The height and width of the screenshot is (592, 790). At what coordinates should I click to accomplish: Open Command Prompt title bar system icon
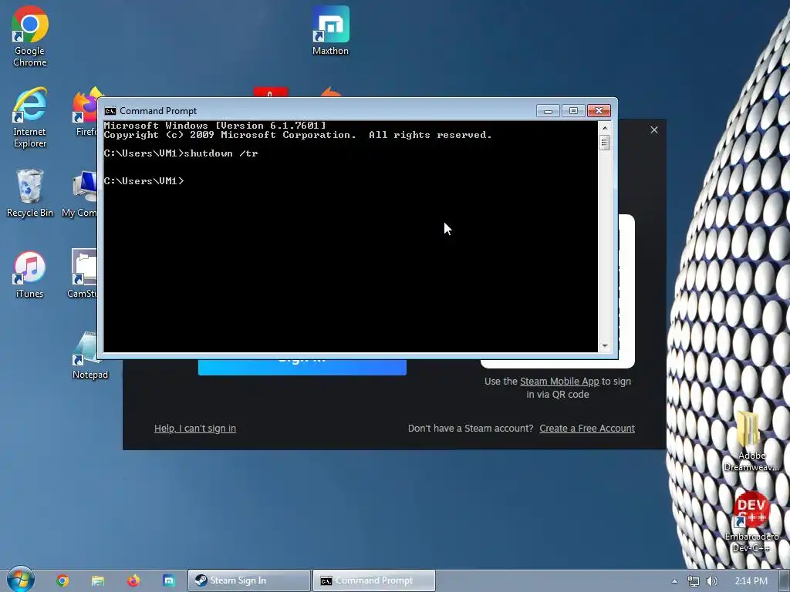pos(110,111)
